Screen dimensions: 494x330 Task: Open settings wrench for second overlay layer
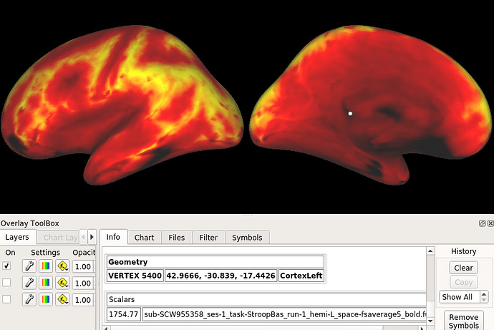(29, 283)
